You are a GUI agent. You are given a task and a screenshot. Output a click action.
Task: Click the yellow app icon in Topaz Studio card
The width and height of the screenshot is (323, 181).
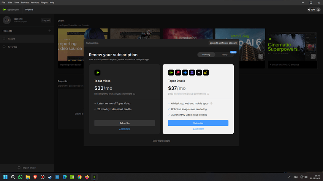tap(206, 72)
